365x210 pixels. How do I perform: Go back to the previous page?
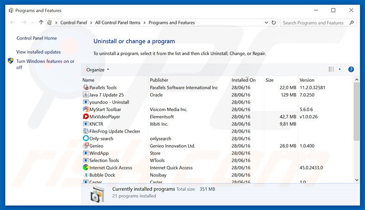pyautogui.click(x=12, y=22)
